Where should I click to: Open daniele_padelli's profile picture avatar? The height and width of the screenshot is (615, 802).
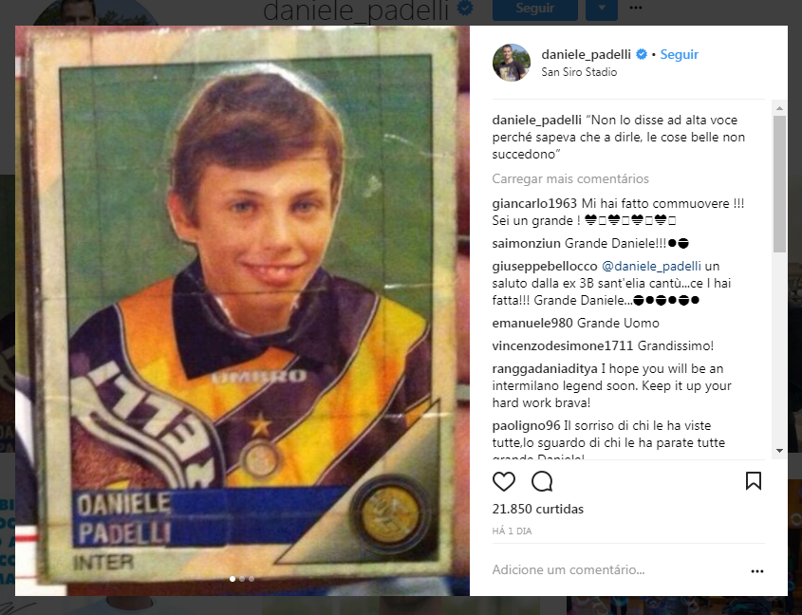(x=511, y=63)
